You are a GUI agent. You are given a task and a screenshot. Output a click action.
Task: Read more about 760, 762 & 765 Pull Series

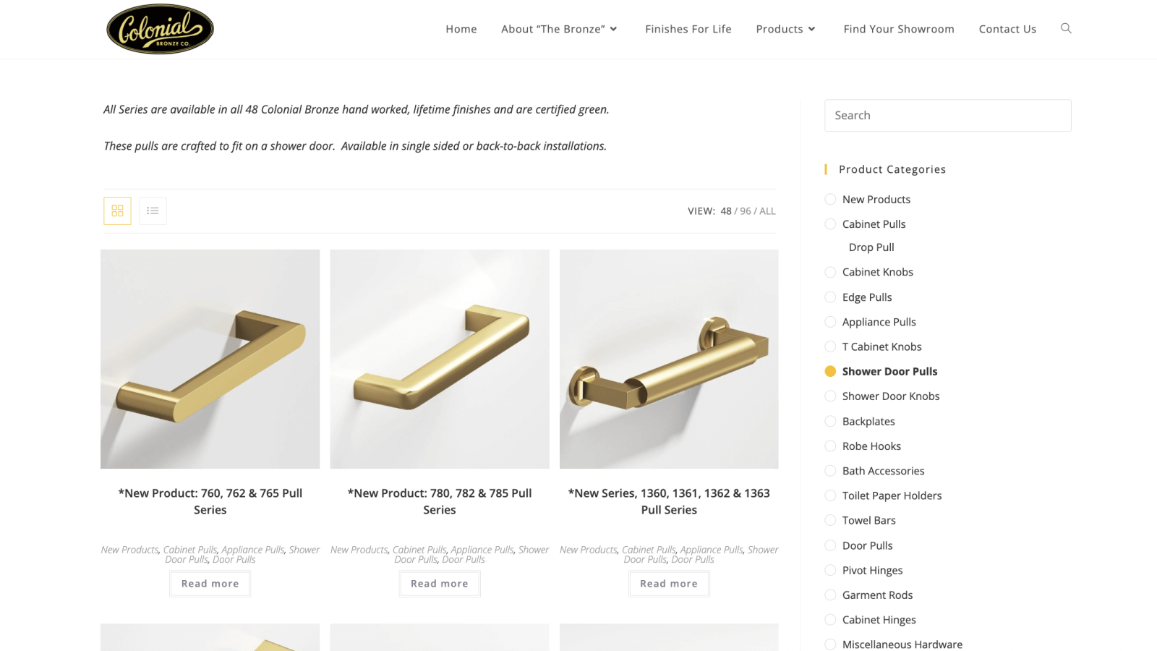pos(210,584)
